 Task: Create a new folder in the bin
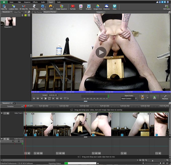coord(26,15)
